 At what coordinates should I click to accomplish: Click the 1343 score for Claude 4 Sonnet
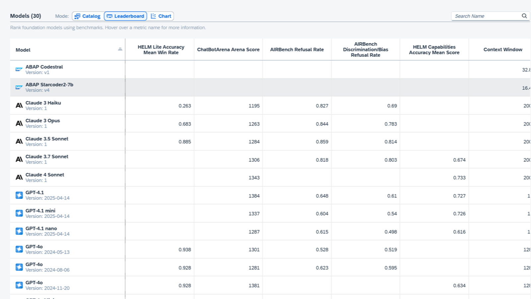tap(254, 178)
